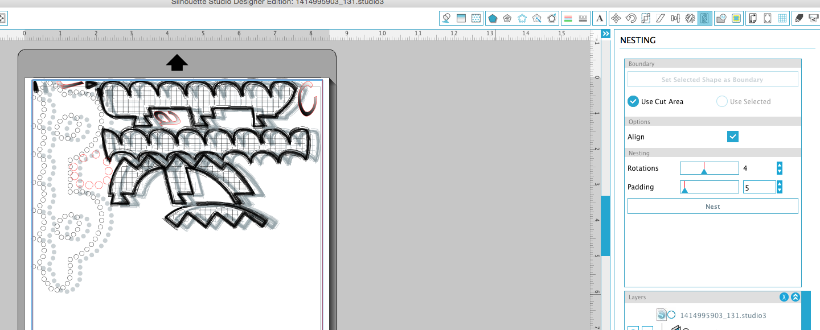Open the Line Style options
The image size is (820, 330).
click(x=583, y=18)
